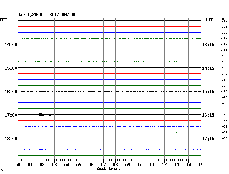
Task: Select DC offset value "-89"
Action: [x=225, y=156]
